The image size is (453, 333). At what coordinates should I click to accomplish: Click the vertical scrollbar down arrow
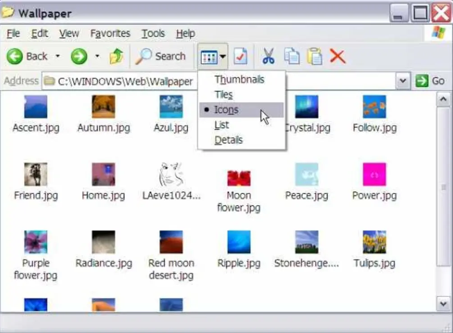coord(443,304)
